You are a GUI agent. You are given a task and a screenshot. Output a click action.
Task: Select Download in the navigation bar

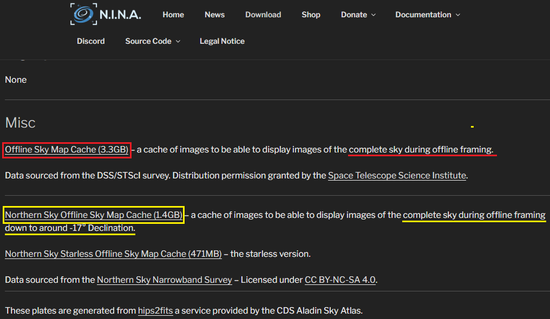point(263,15)
